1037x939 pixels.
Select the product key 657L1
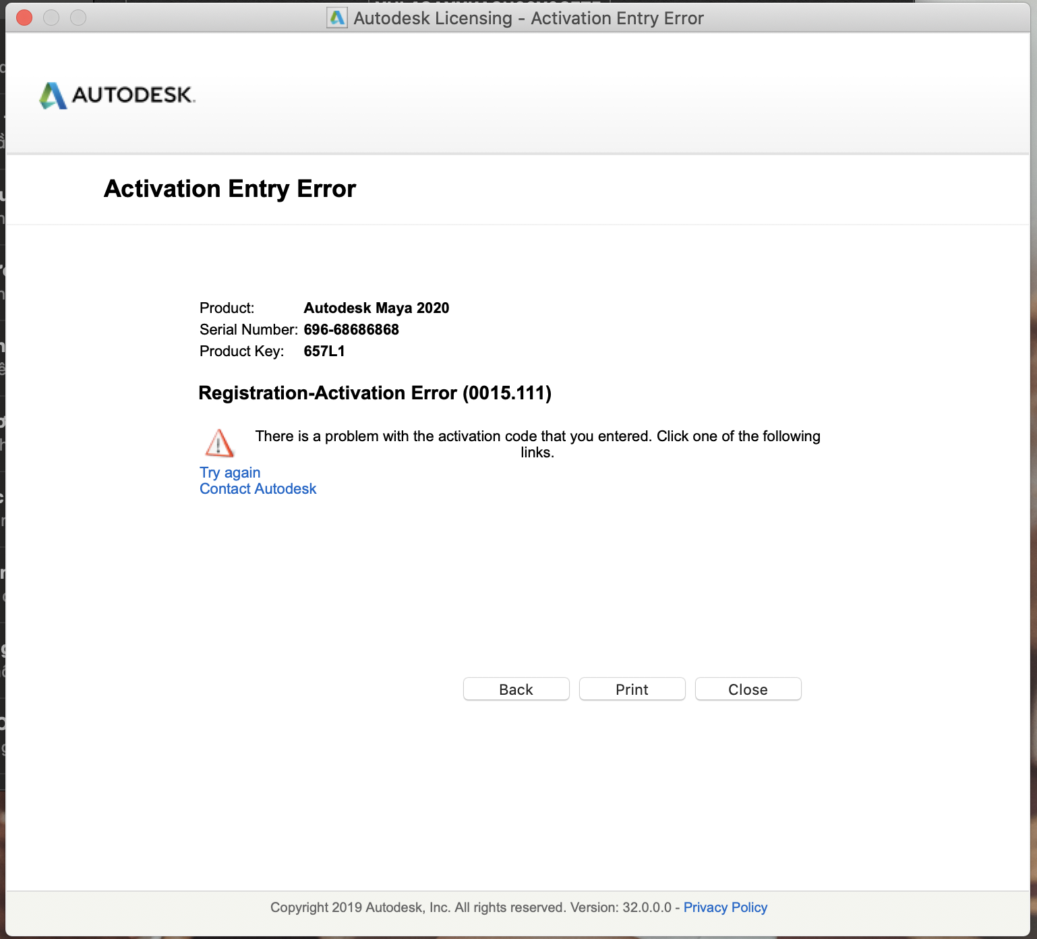tap(324, 351)
